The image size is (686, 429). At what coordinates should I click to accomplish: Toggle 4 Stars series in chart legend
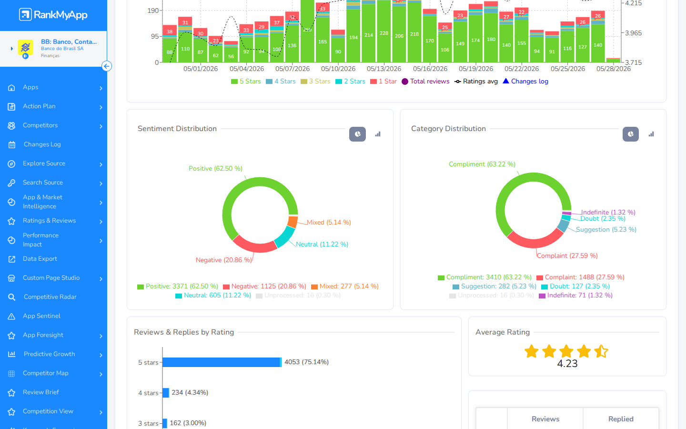tap(281, 82)
